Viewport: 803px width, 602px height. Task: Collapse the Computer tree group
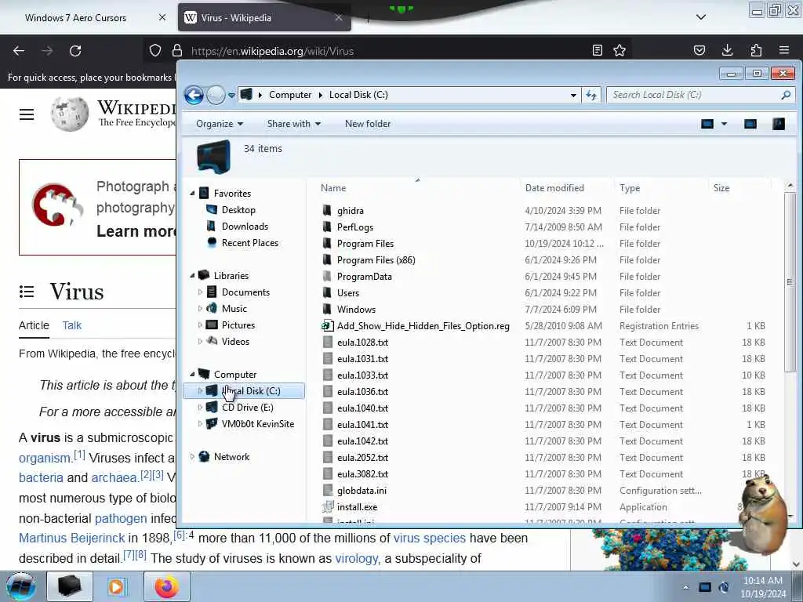(x=193, y=374)
